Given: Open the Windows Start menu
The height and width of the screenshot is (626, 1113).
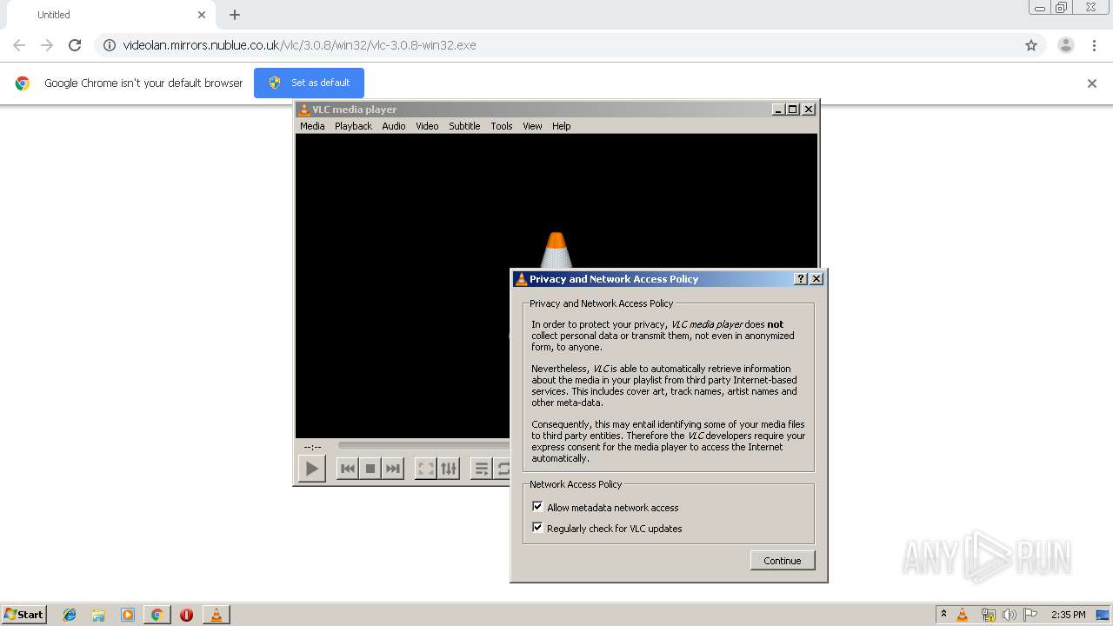Looking at the screenshot, I should tap(24, 614).
